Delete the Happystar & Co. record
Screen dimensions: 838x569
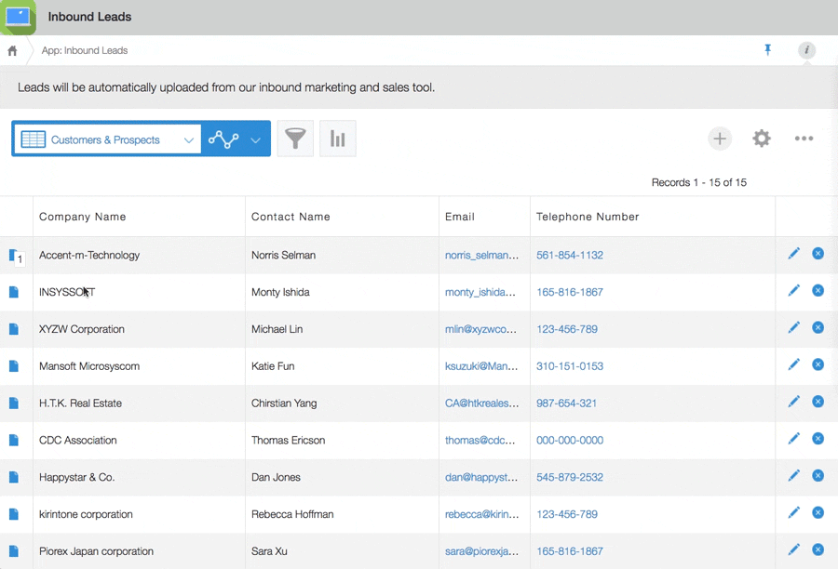click(x=818, y=476)
